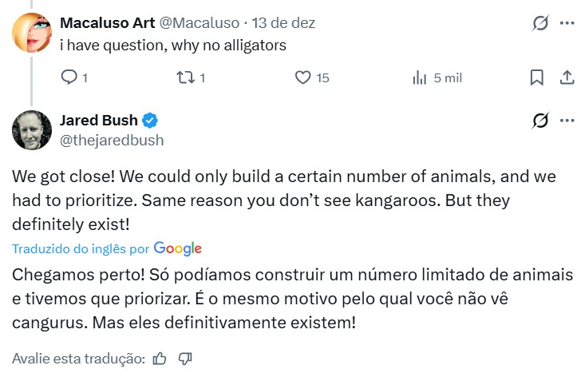Click Jared Bush's verified badge
This screenshot has width=585, height=381.
click(x=150, y=121)
